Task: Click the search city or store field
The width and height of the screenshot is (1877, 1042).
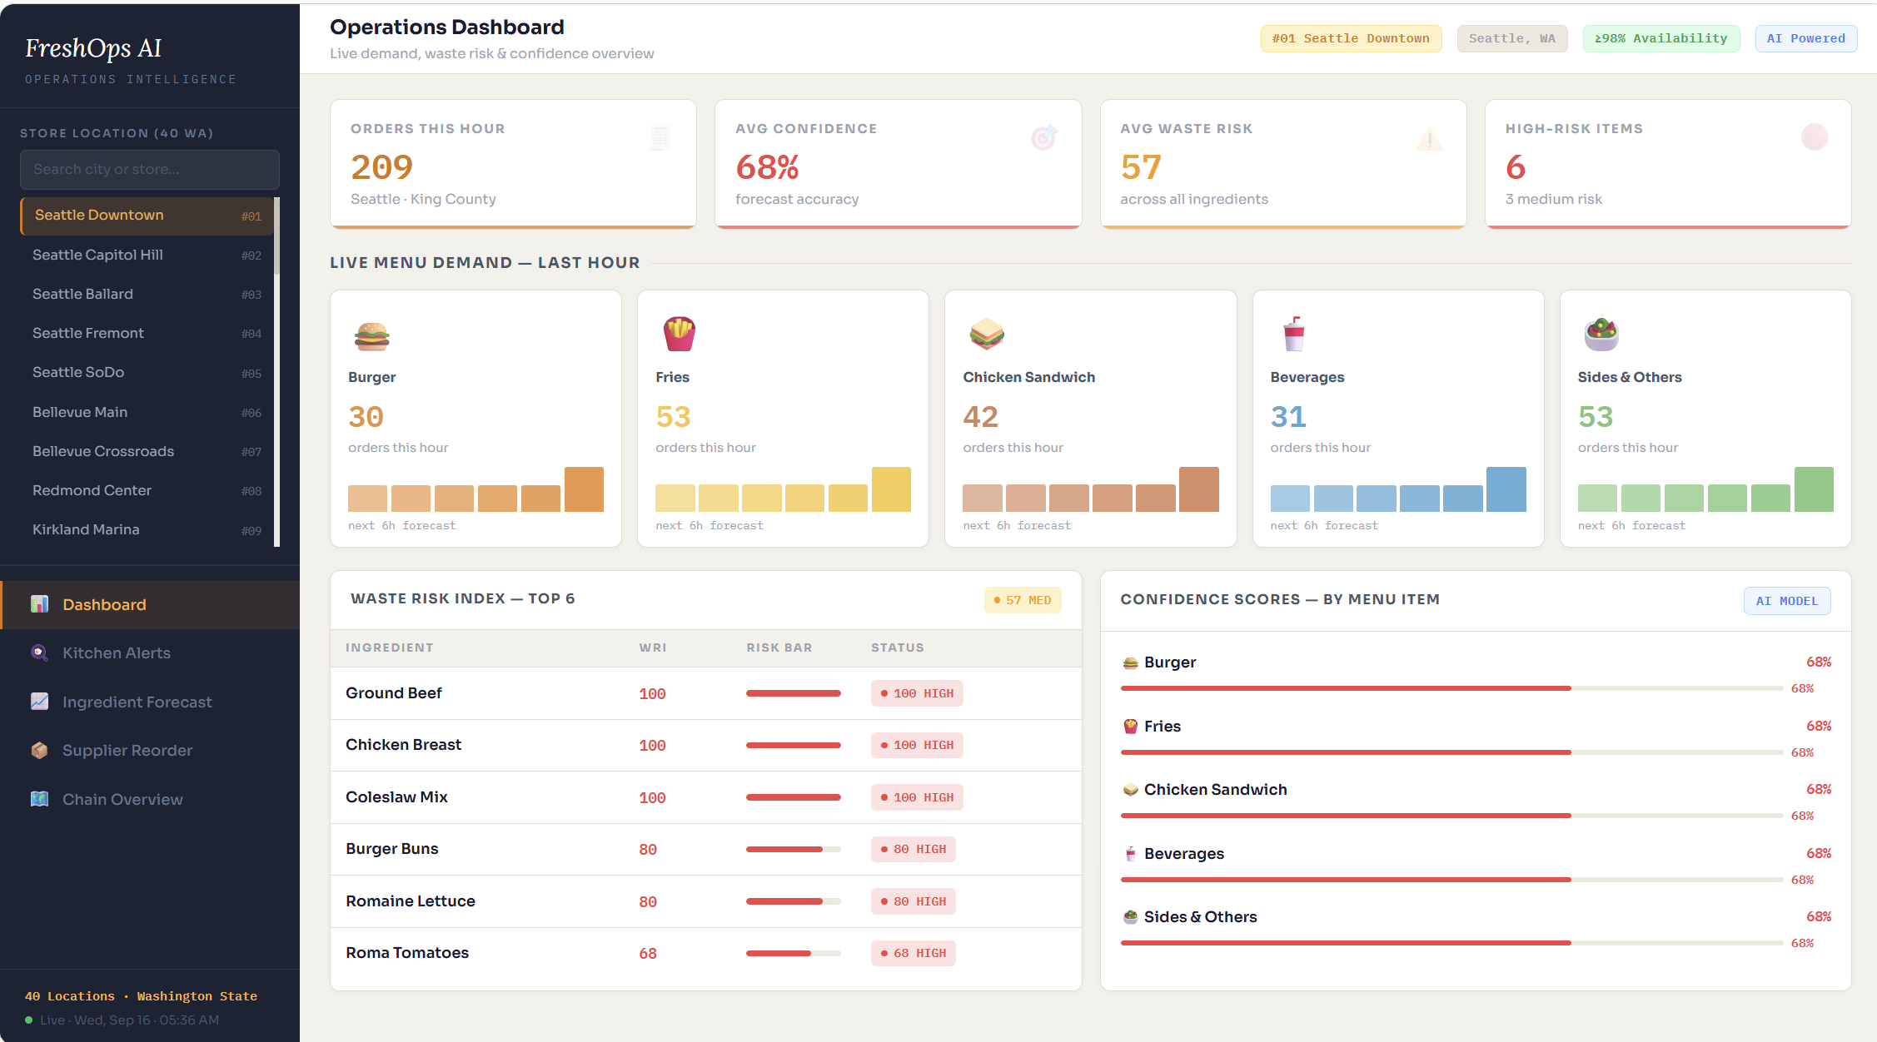Action: 150,169
